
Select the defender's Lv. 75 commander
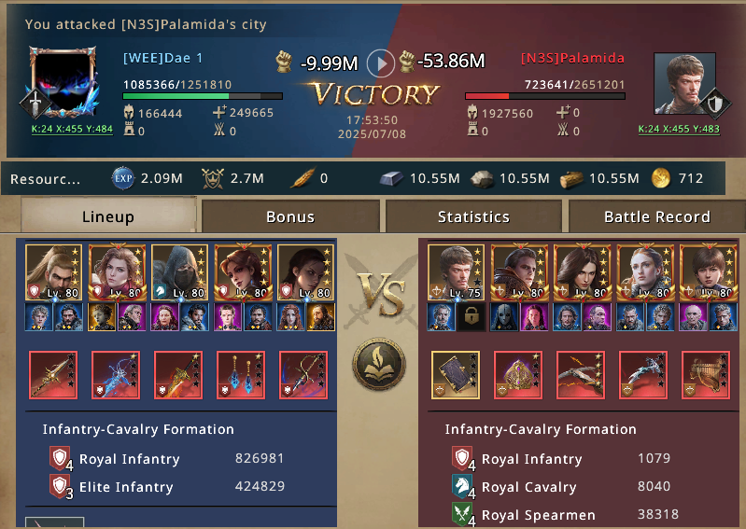456,272
